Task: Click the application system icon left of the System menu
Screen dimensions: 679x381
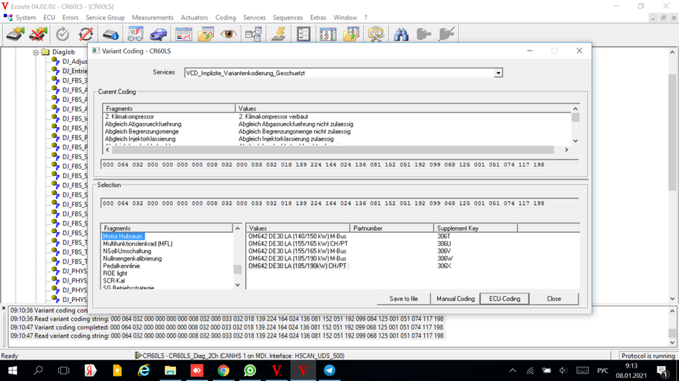Action: coord(7,17)
